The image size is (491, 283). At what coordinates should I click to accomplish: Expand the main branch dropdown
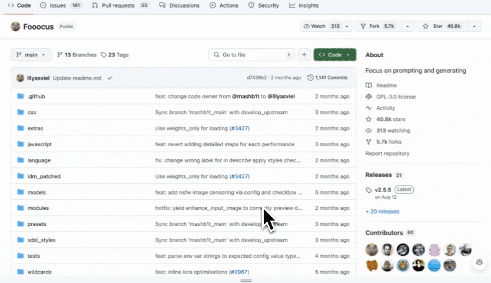31,55
